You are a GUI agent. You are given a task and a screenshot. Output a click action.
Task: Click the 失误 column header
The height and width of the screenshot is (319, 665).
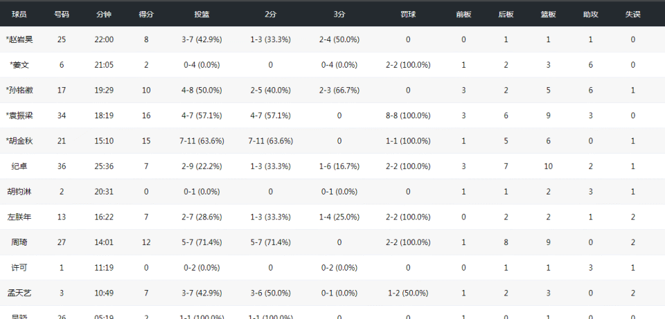[x=632, y=15]
